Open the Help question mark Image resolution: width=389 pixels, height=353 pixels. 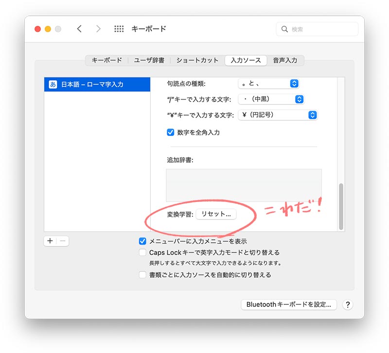coord(348,304)
